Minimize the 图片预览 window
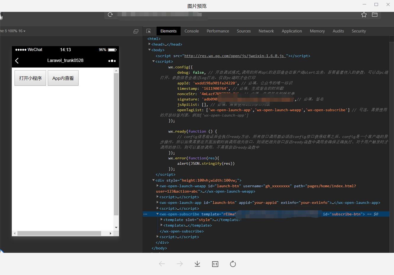 point(364,4)
